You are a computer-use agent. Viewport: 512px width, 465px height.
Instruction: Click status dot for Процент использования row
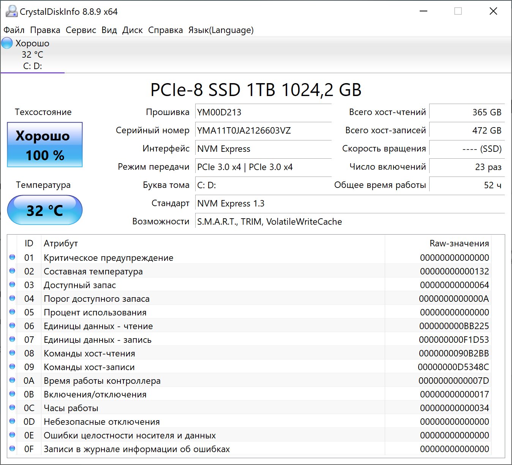pos(12,312)
